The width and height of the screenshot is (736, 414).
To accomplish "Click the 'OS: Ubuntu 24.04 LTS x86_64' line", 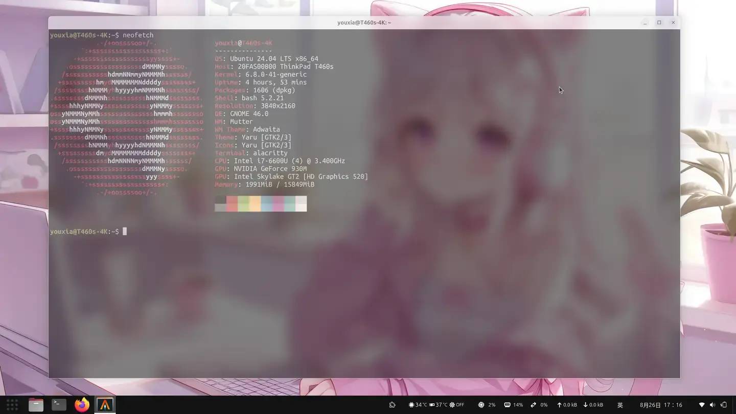I will click(266, 59).
